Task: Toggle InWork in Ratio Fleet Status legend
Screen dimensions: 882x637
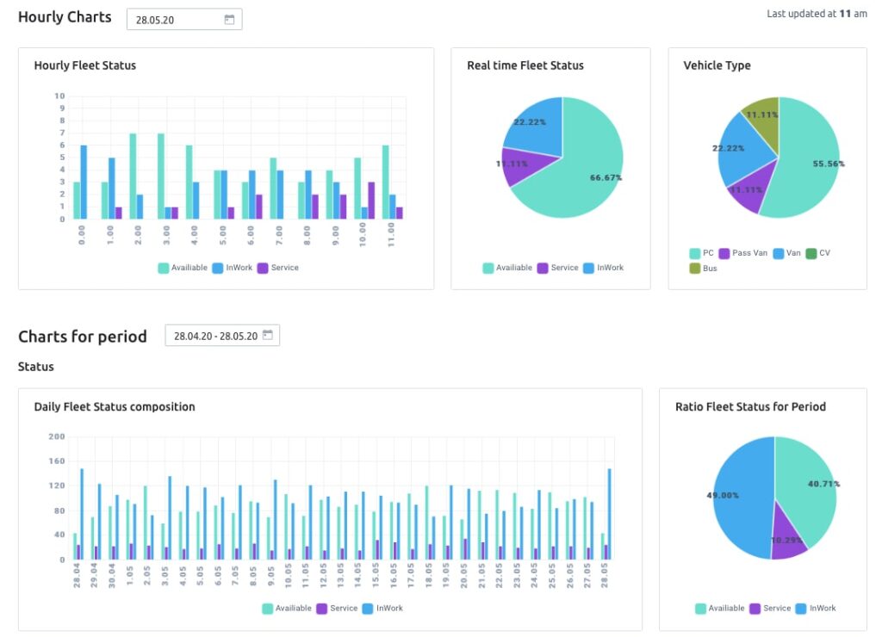Action: click(815, 608)
